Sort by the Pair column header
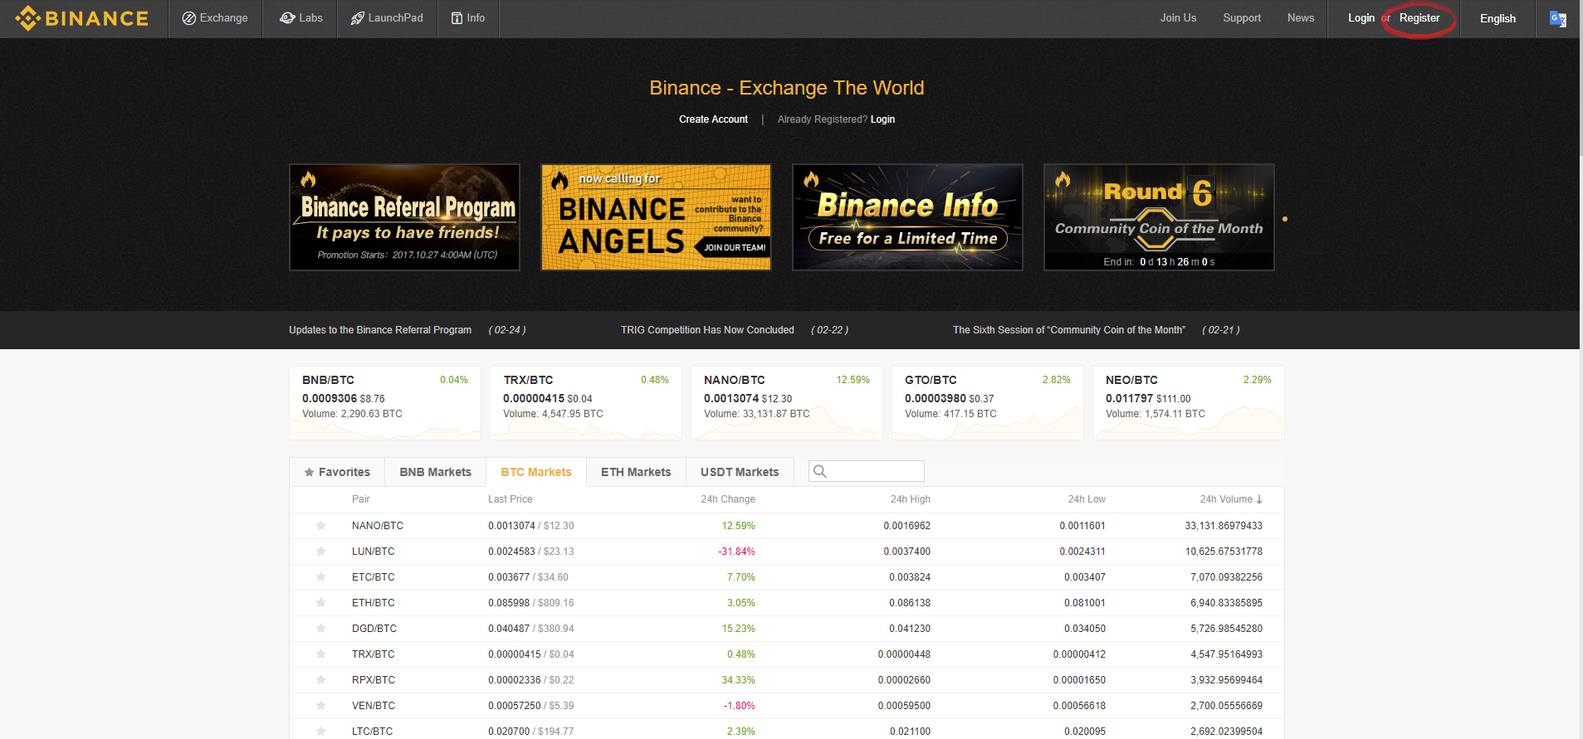 [x=361, y=499]
